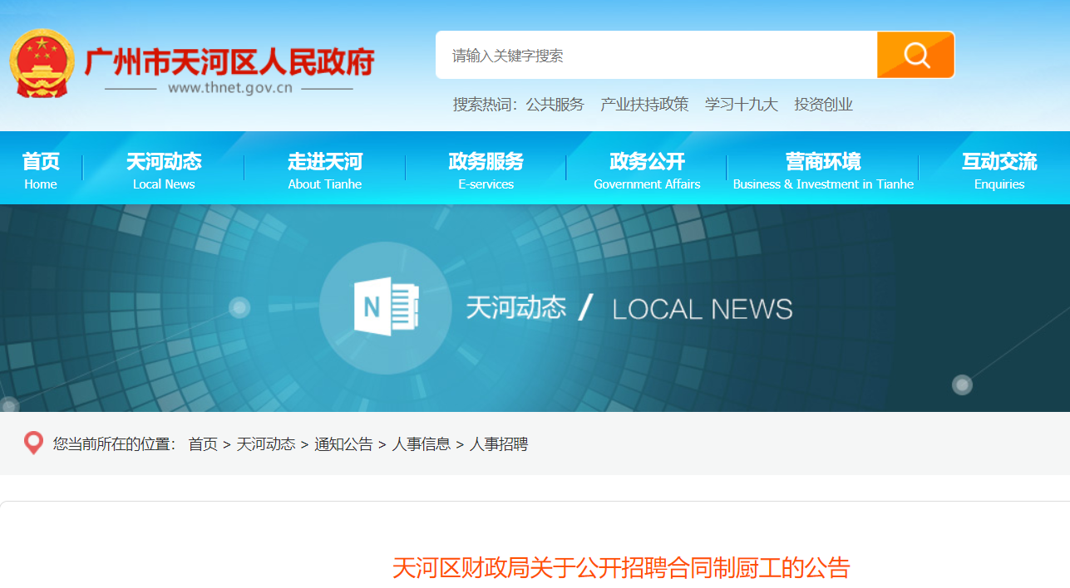Screen dimensions: 1070x588
Task: Select hot search term 学习十九大
Action: pyautogui.click(x=742, y=105)
